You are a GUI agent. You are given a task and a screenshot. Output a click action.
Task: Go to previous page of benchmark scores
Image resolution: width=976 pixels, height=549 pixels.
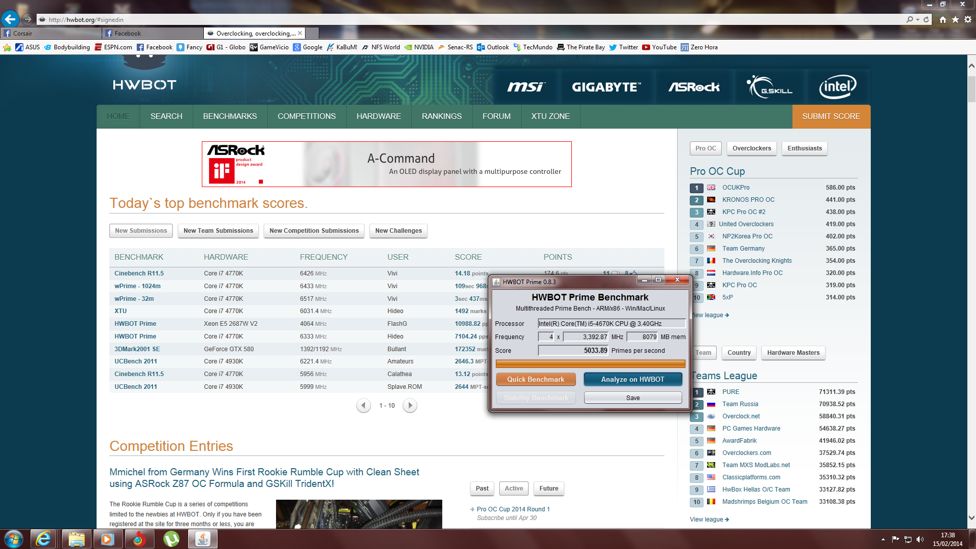pyautogui.click(x=363, y=406)
